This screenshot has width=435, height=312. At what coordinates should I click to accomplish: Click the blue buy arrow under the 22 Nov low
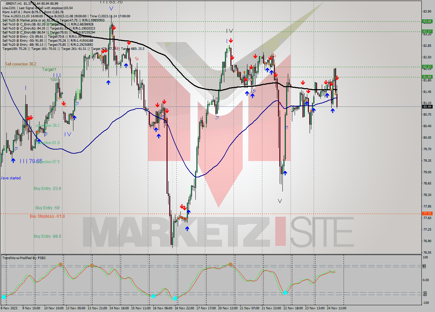point(285,173)
